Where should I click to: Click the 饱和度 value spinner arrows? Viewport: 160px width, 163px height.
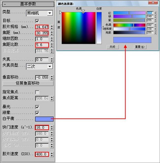(155, 29)
